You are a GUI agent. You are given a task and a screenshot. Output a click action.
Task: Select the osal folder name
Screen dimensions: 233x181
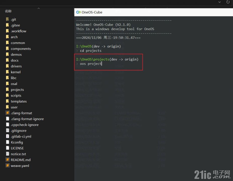14,84
